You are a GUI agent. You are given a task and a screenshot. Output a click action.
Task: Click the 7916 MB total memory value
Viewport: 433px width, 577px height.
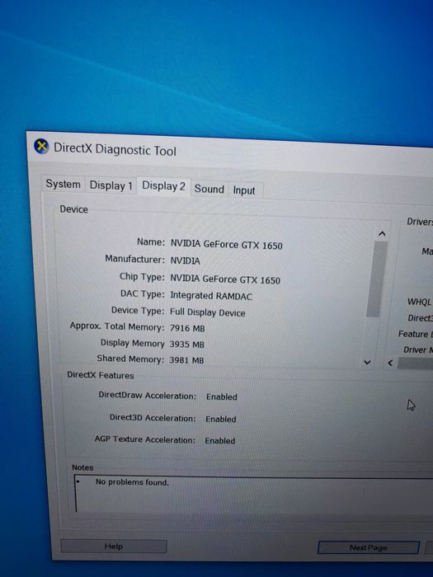pyautogui.click(x=187, y=328)
